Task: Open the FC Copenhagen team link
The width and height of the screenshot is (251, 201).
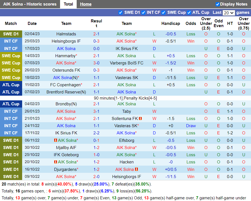Action: tap(65, 85)
